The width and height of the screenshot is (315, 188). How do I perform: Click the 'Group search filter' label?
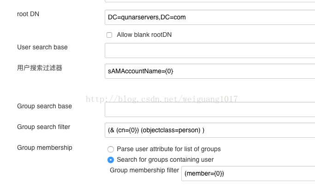tap(44, 127)
